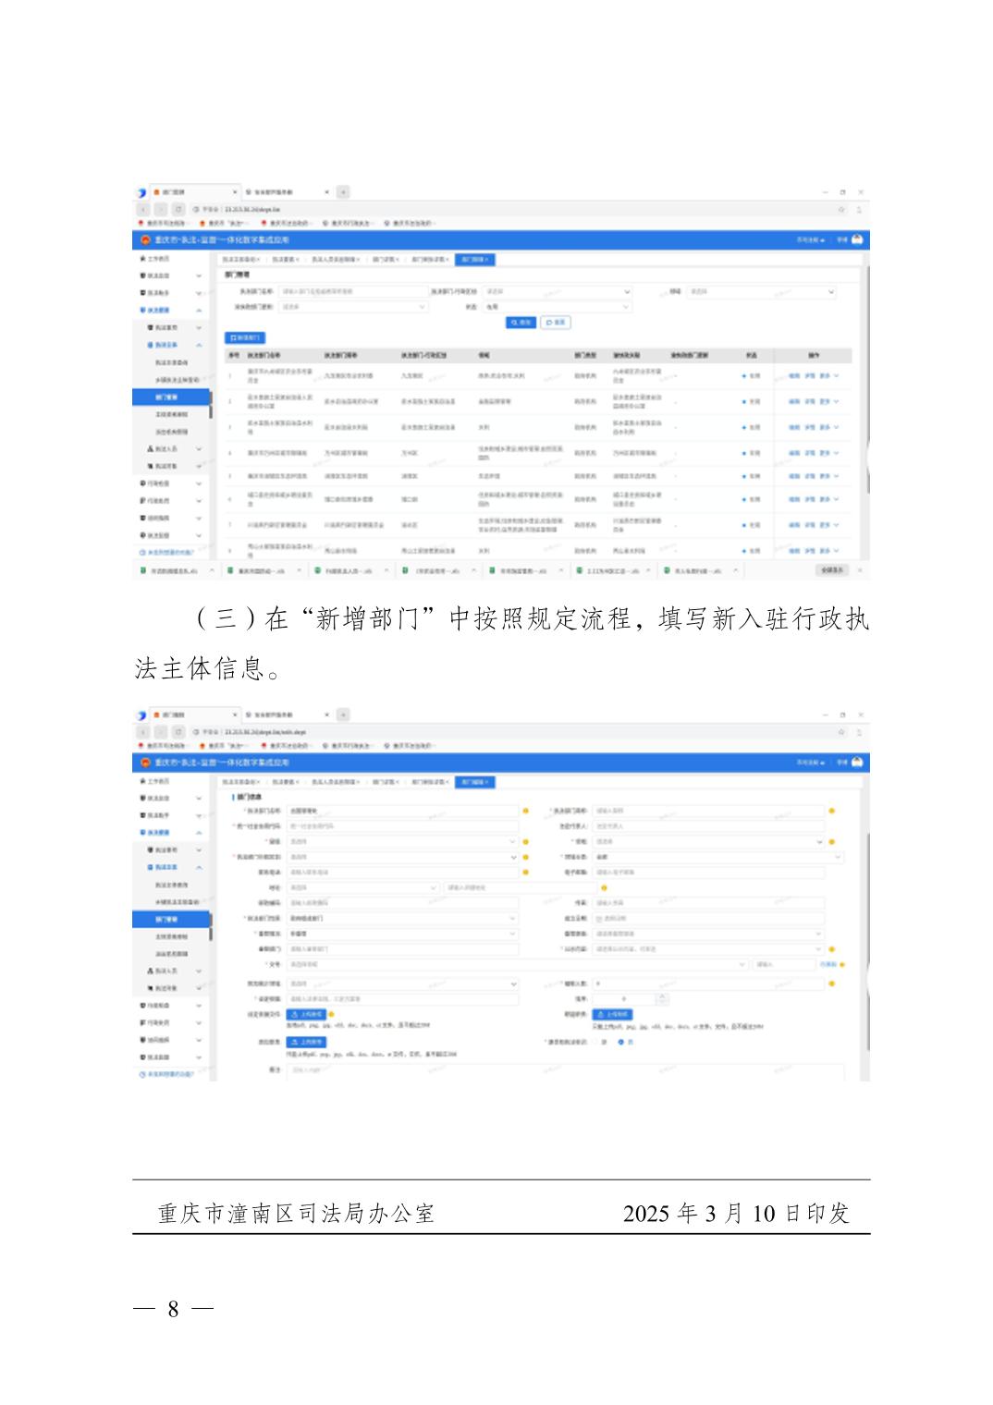Click the yellow hint icon beside the 执法部门名称 field
This screenshot has height=1405, width=993.
[525, 812]
